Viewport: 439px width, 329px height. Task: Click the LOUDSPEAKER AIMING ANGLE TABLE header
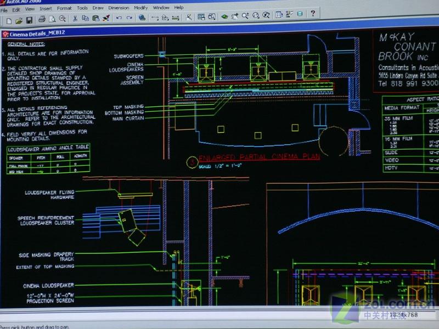[x=48, y=149]
